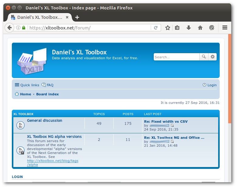Close the Daniel's XL Toolbox tab
Screen dimensions: 237x188
pos(67,17)
